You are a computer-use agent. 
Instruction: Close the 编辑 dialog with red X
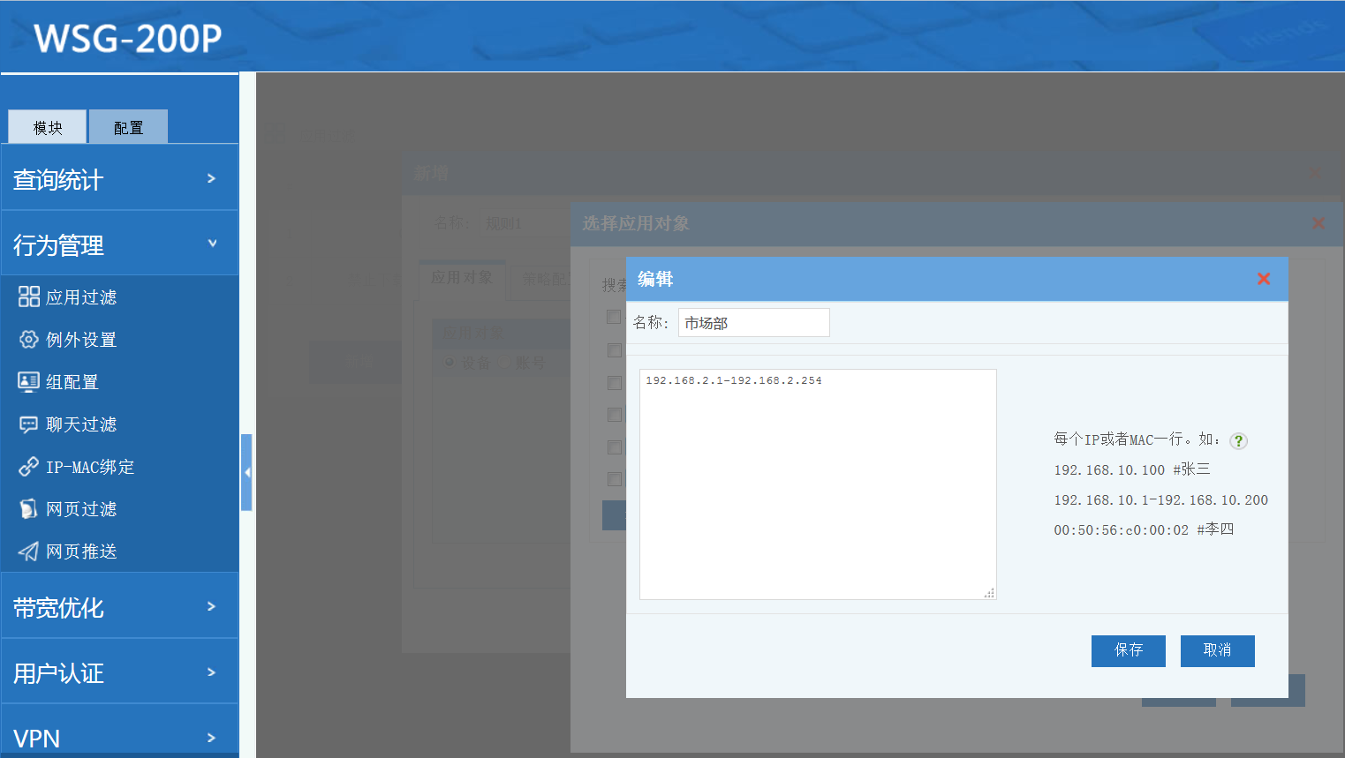click(1263, 279)
